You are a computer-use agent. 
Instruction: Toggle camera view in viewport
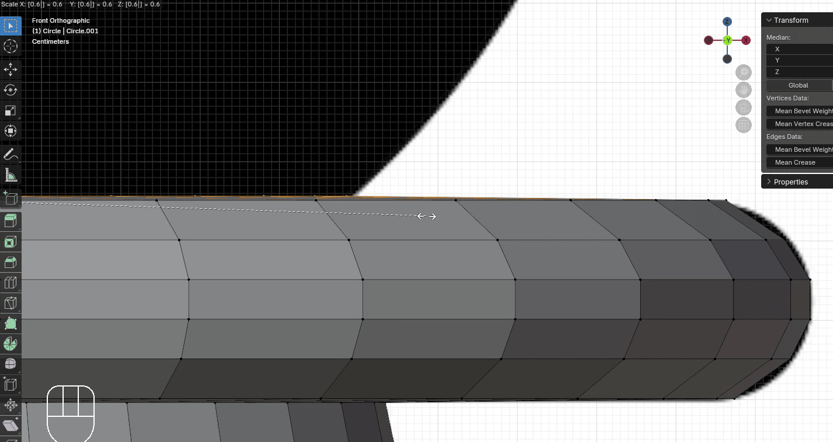pyautogui.click(x=744, y=107)
